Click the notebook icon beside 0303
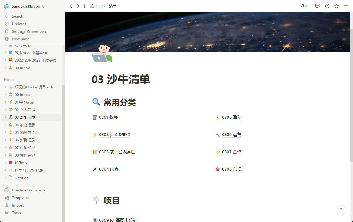 [x=95, y=152]
